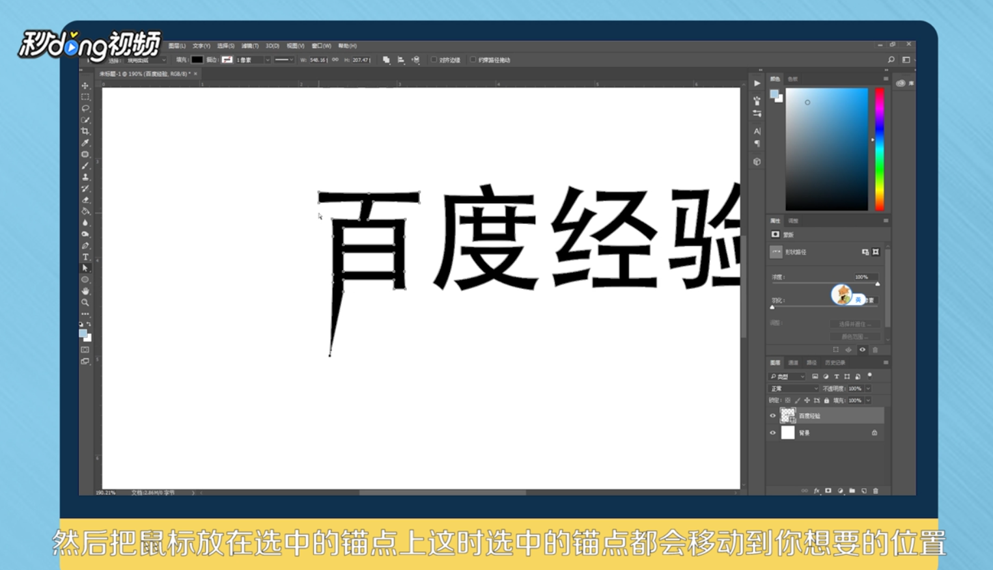Viewport: 993px width, 570px height.
Task: Select the Direct Selection arrow tool
Action: click(85, 268)
